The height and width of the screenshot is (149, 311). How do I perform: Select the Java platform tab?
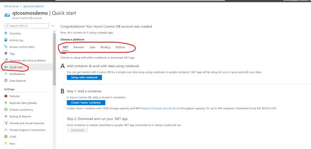click(x=92, y=47)
